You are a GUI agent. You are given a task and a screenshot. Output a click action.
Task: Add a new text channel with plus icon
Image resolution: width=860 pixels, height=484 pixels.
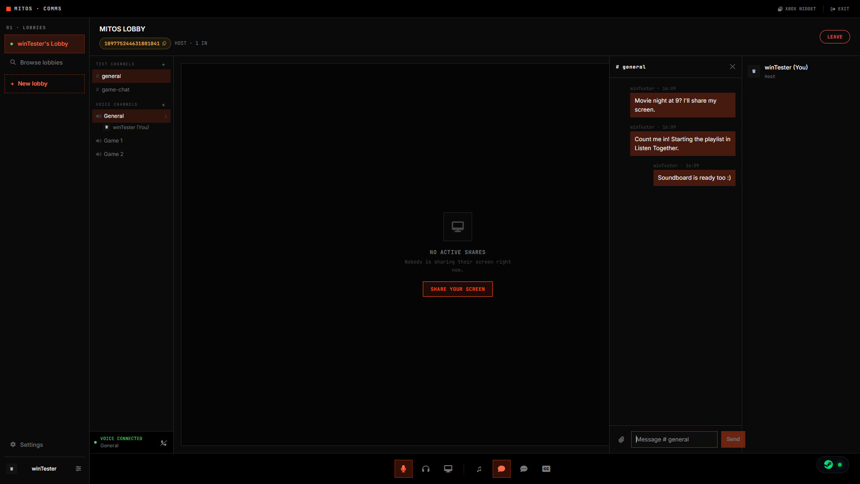pyautogui.click(x=163, y=65)
